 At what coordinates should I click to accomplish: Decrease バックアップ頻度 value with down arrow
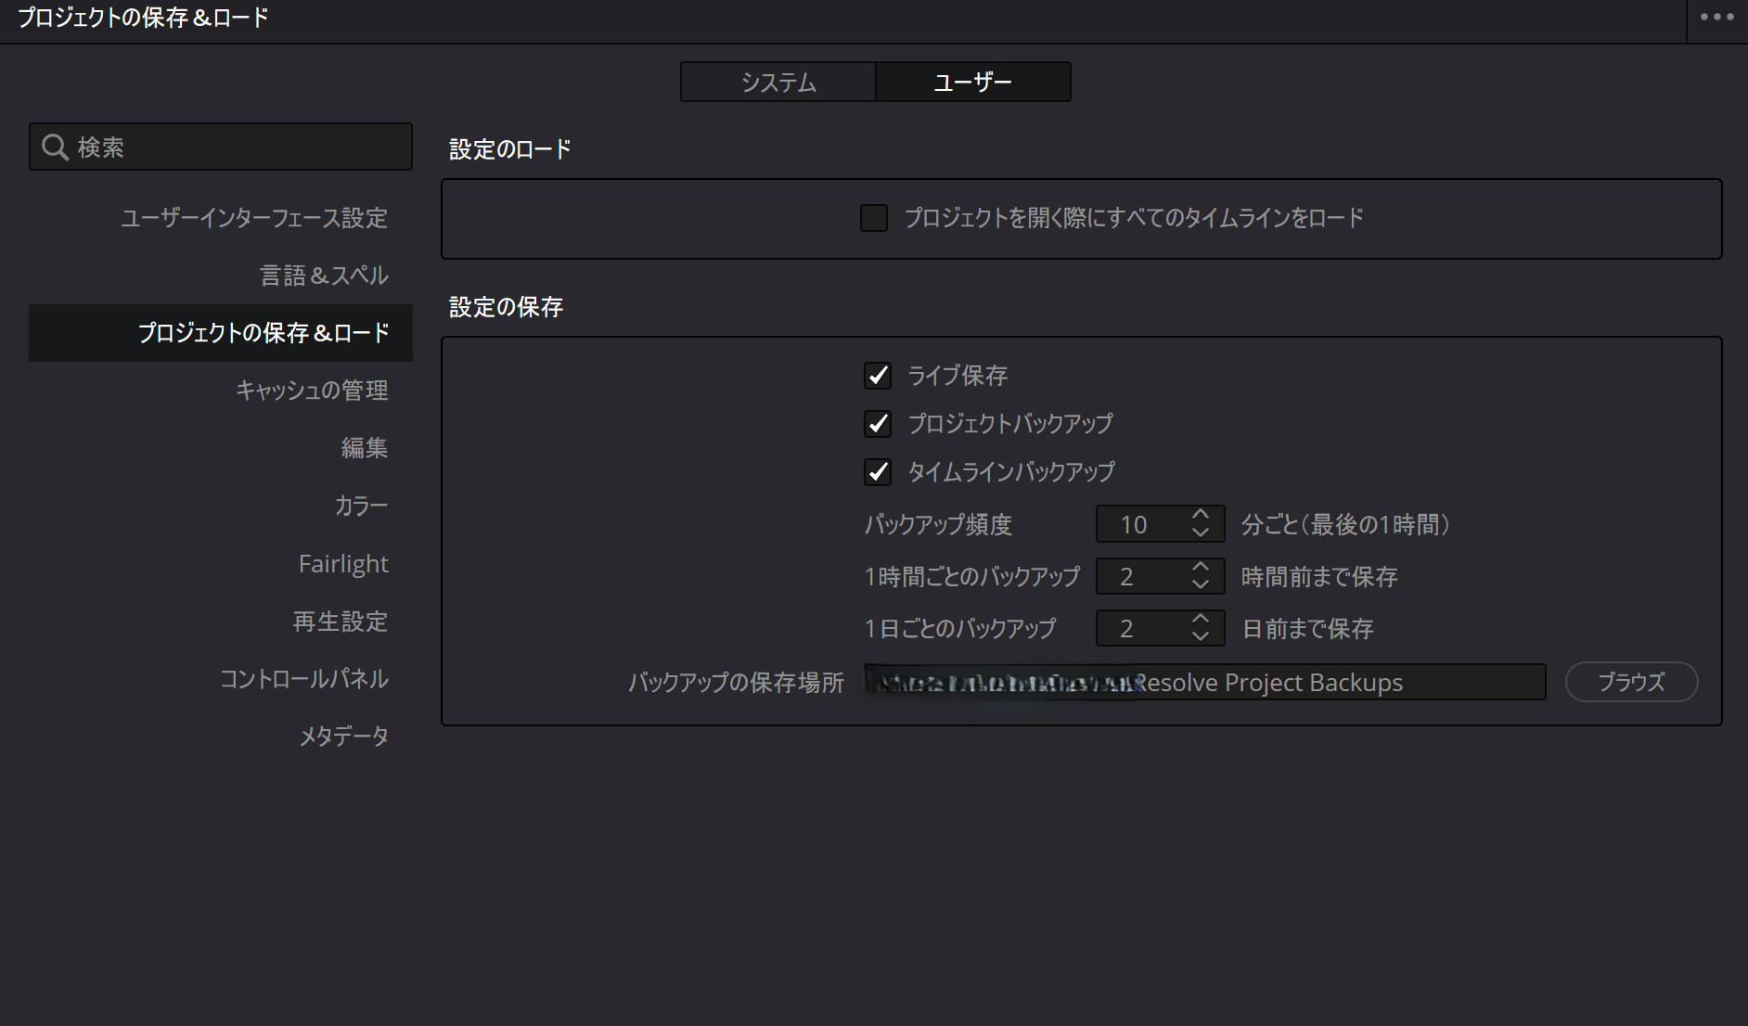(x=1201, y=533)
